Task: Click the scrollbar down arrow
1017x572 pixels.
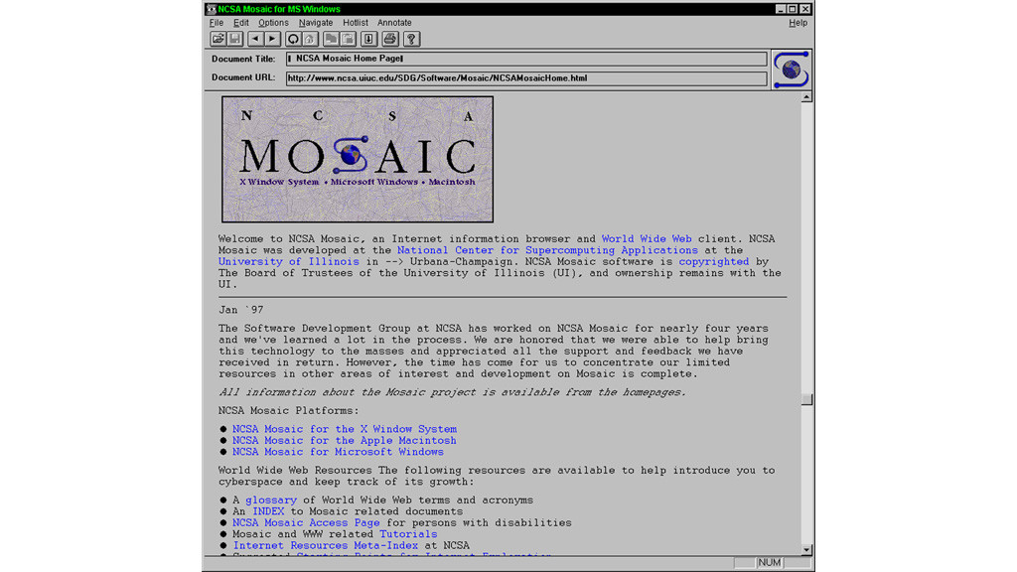Action: pos(807,548)
